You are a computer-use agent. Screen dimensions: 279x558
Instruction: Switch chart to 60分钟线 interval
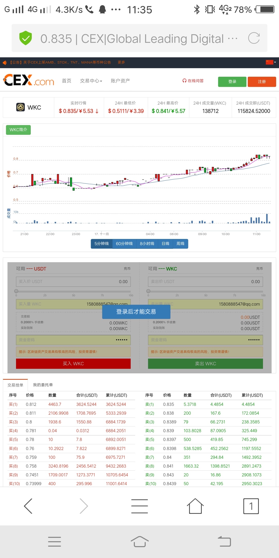click(x=124, y=244)
